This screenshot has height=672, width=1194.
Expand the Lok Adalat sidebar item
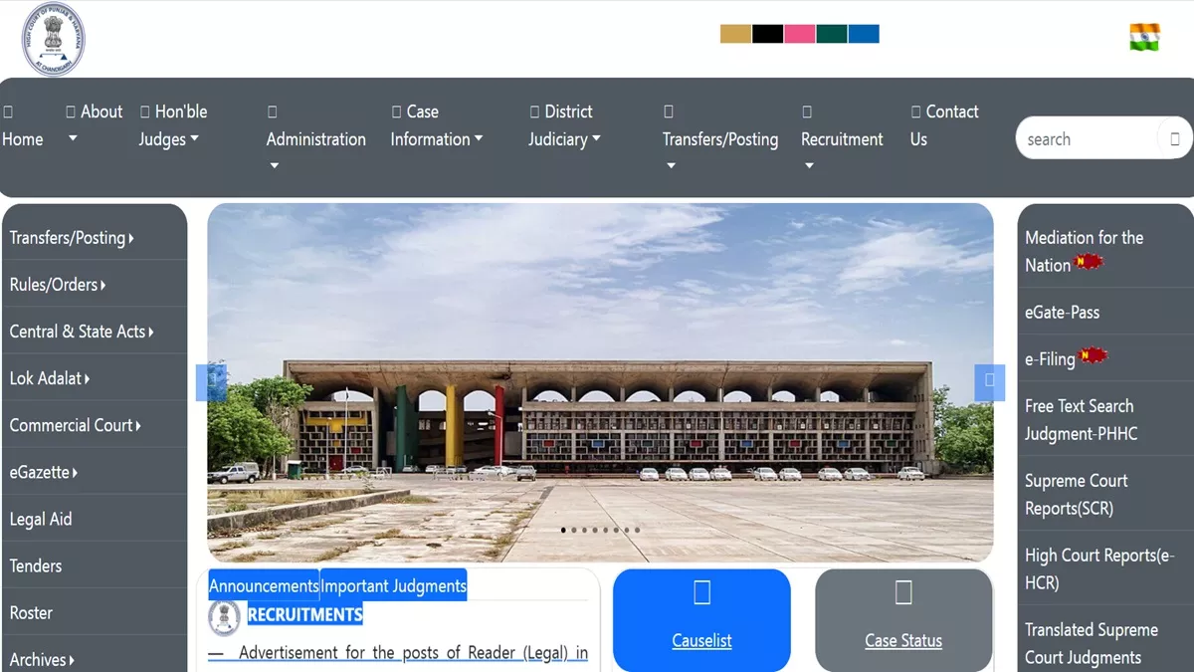pyautogui.click(x=94, y=377)
